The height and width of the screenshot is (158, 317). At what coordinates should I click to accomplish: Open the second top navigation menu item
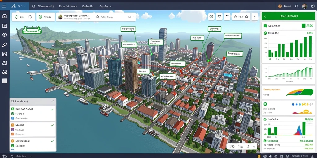[68, 6]
